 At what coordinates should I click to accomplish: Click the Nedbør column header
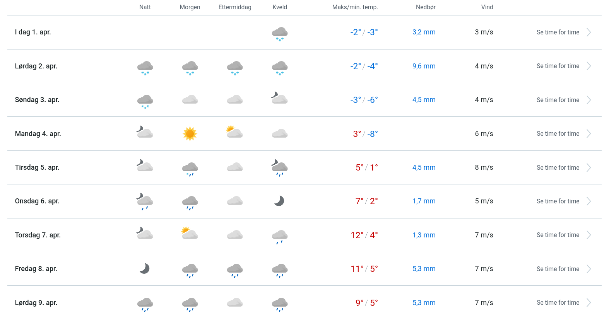(425, 7)
